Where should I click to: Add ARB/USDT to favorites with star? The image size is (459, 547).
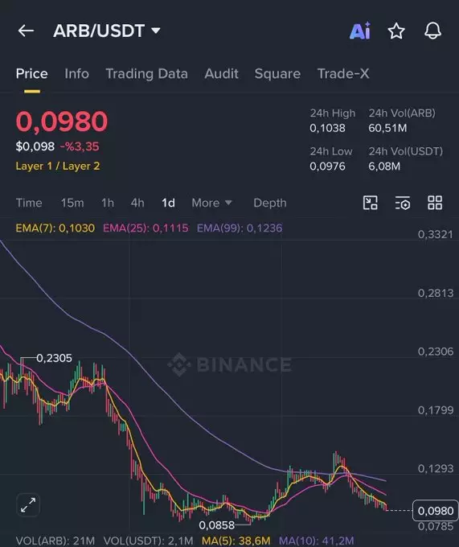(x=396, y=31)
